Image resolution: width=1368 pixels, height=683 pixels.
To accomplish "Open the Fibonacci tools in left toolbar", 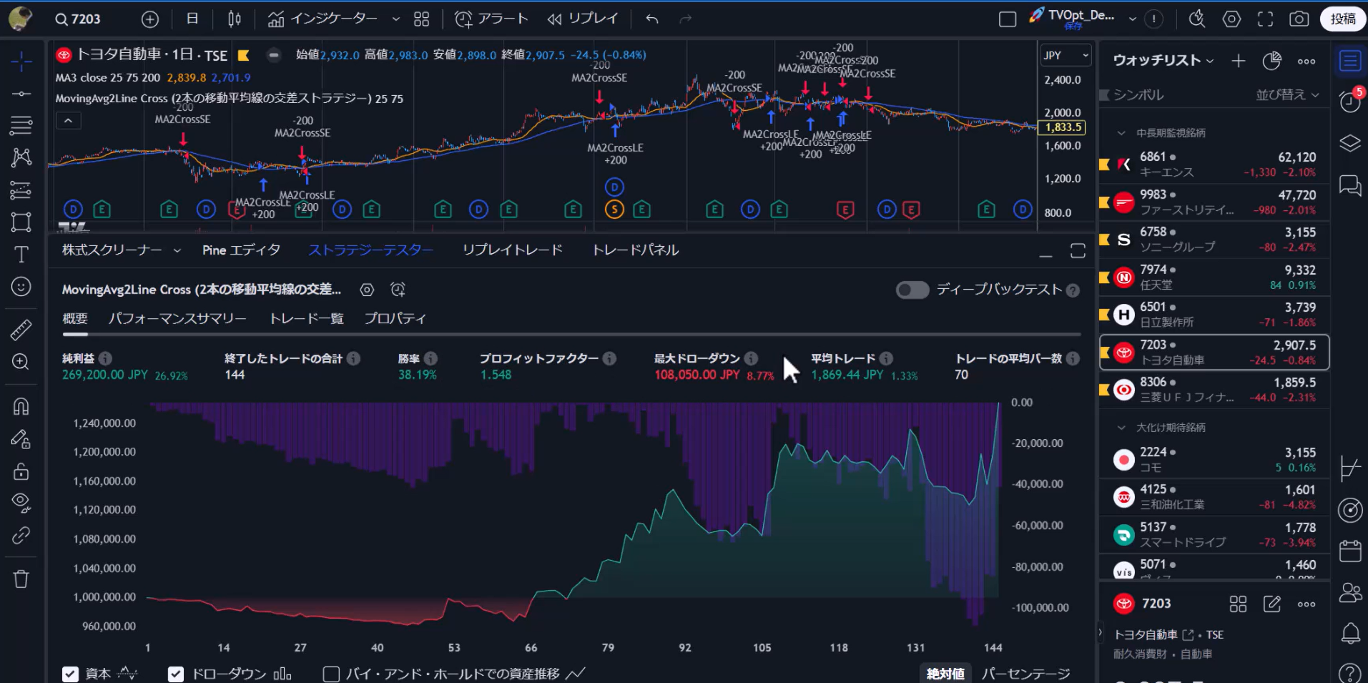I will pyautogui.click(x=21, y=125).
